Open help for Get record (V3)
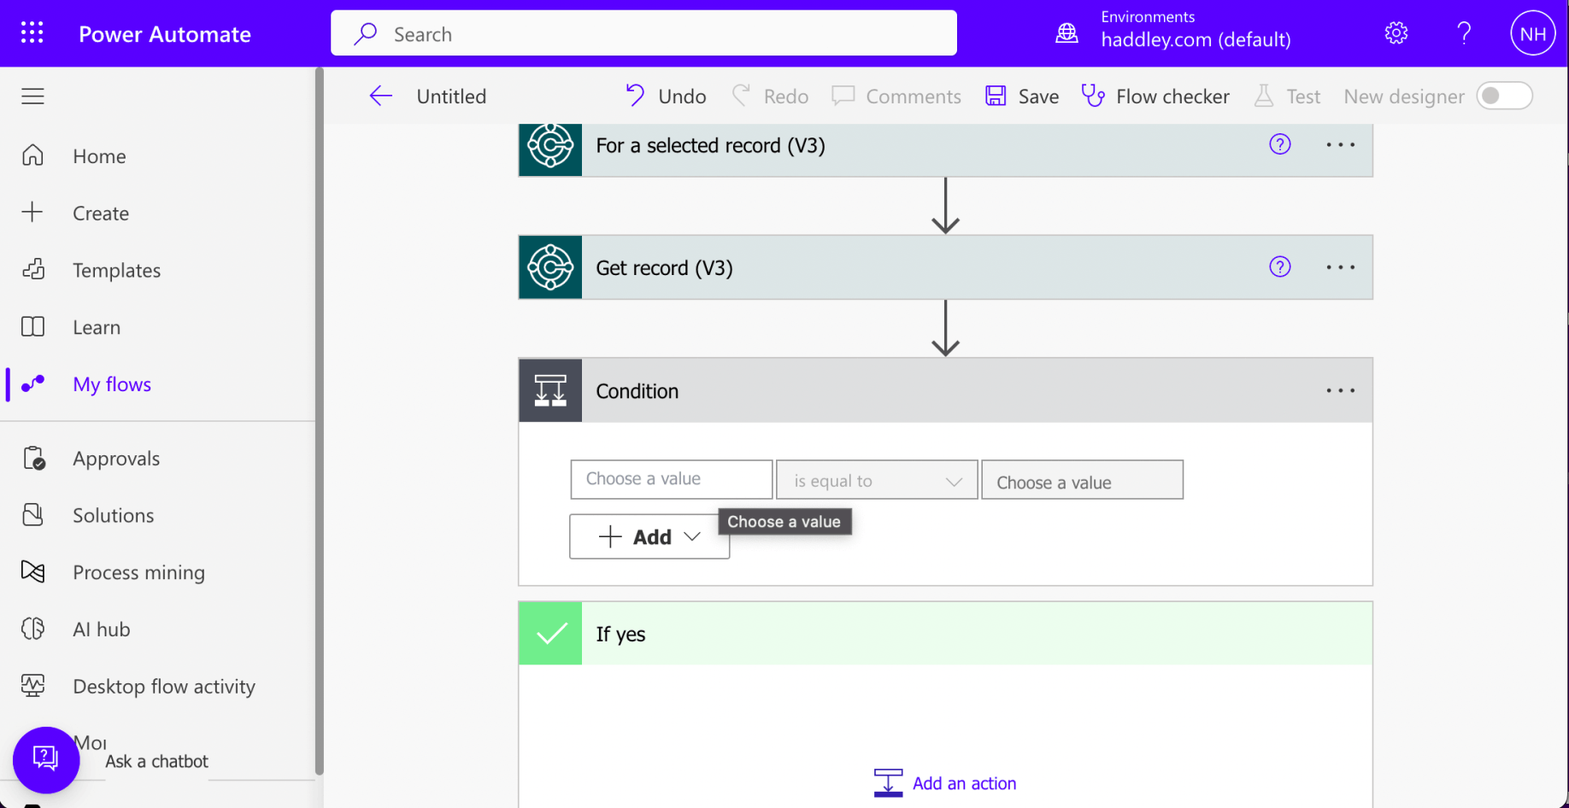Screen dimensions: 1569x808 point(1279,267)
